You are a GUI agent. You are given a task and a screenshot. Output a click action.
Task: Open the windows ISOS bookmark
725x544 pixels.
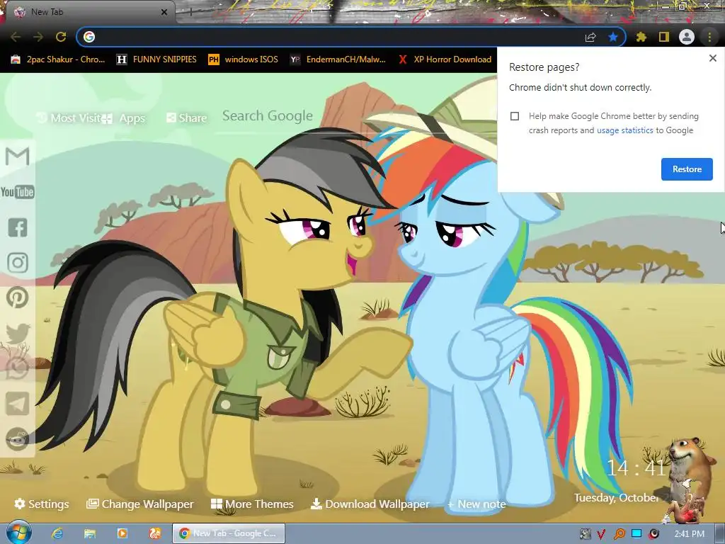[x=244, y=59]
